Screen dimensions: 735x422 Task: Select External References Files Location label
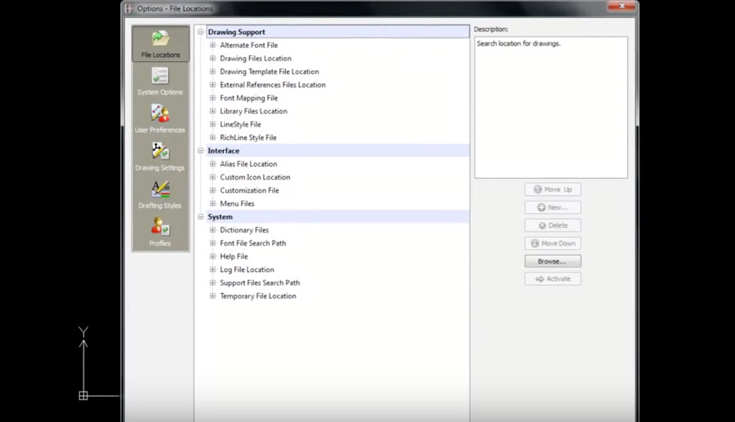click(x=273, y=85)
